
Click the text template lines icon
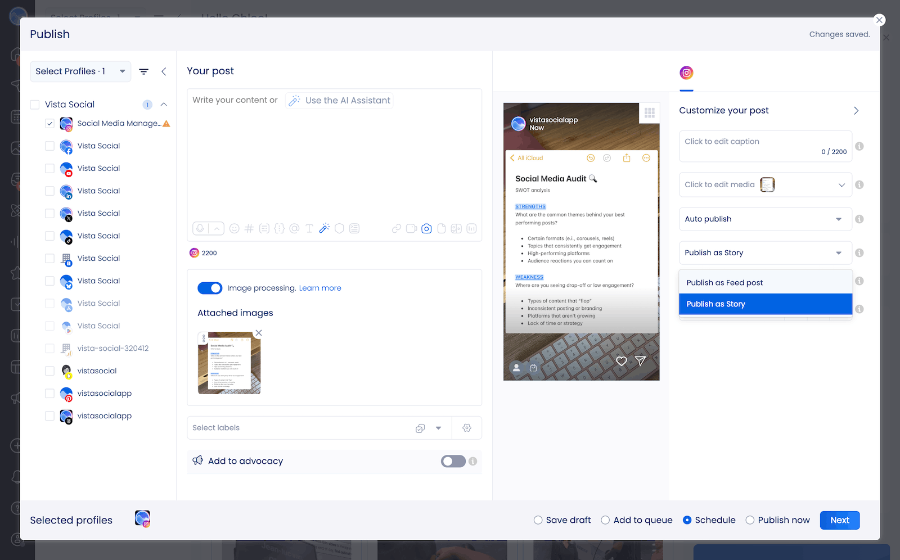[354, 228]
